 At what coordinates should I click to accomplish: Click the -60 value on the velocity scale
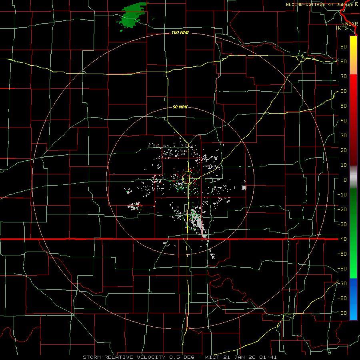(x=342, y=269)
